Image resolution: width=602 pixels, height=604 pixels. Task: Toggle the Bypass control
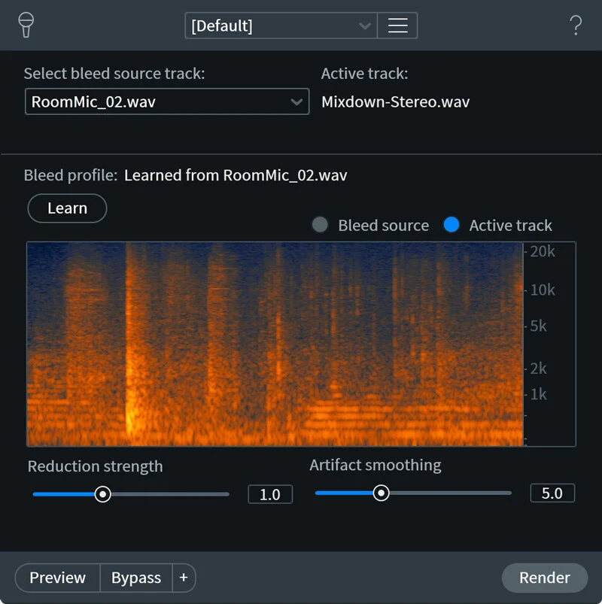pos(135,578)
